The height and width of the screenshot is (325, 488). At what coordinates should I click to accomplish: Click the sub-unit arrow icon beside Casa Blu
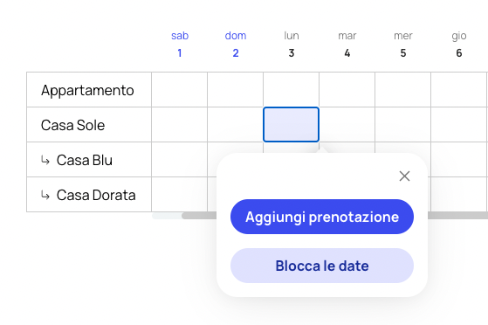(45, 160)
